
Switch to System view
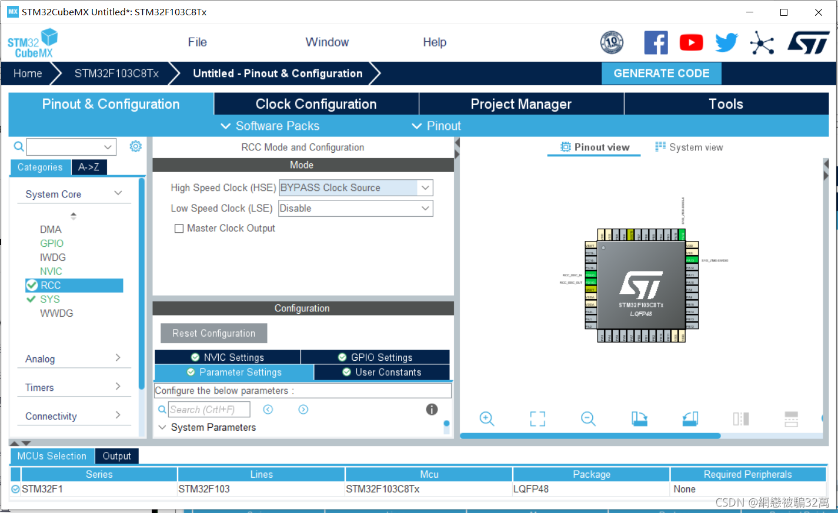(x=689, y=147)
